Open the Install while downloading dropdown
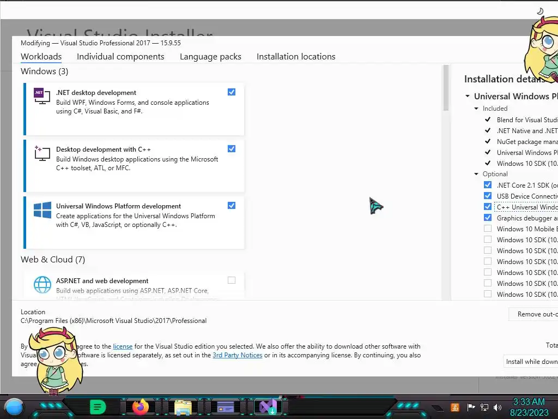 click(x=531, y=362)
